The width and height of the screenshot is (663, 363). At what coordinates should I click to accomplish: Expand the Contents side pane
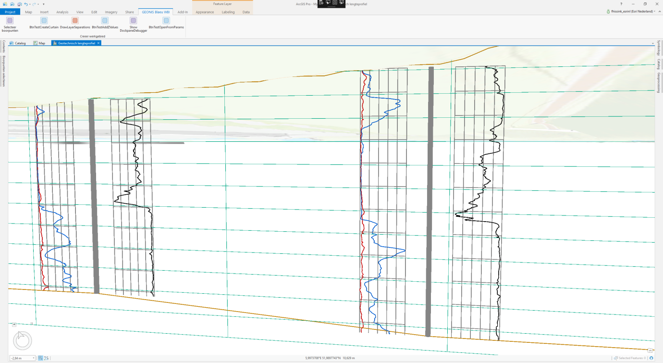4,47
